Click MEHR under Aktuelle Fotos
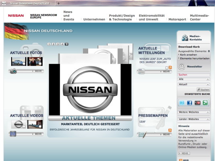Viewport: 215px width, 161px height. click(37, 71)
